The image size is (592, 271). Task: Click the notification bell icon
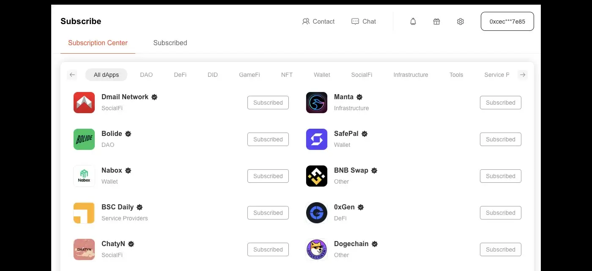point(413,22)
